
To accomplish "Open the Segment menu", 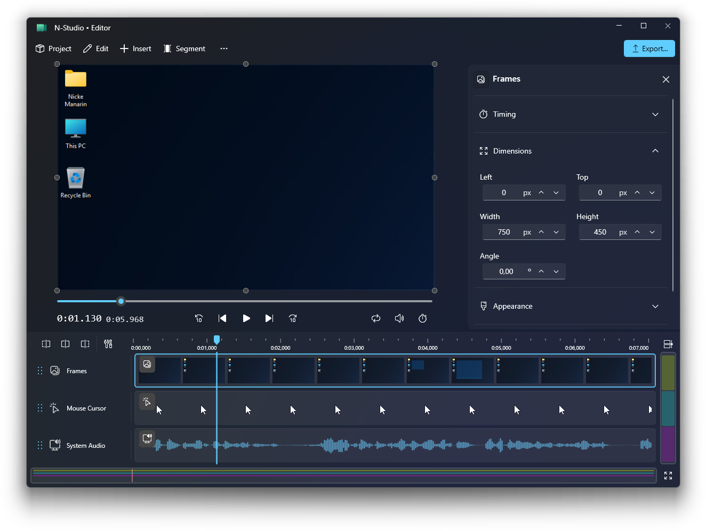I will (184, 49).
